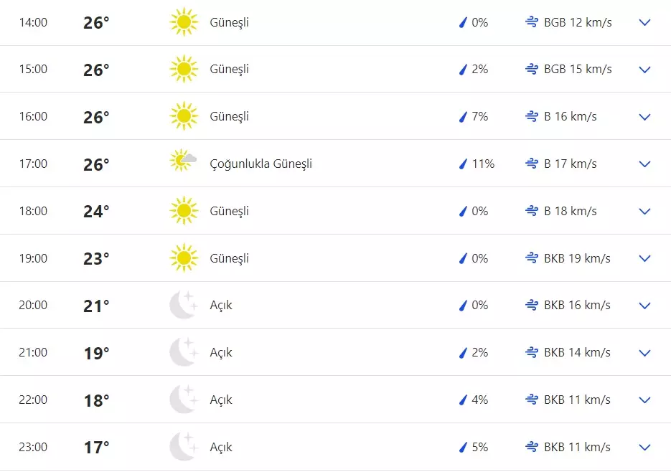Expand the 23:00 row chevron
The width and height of the screenshot is (671, 472).
tap(644, 448)
